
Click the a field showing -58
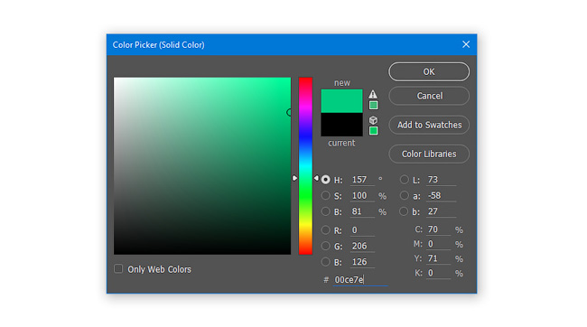pos(442,195)
